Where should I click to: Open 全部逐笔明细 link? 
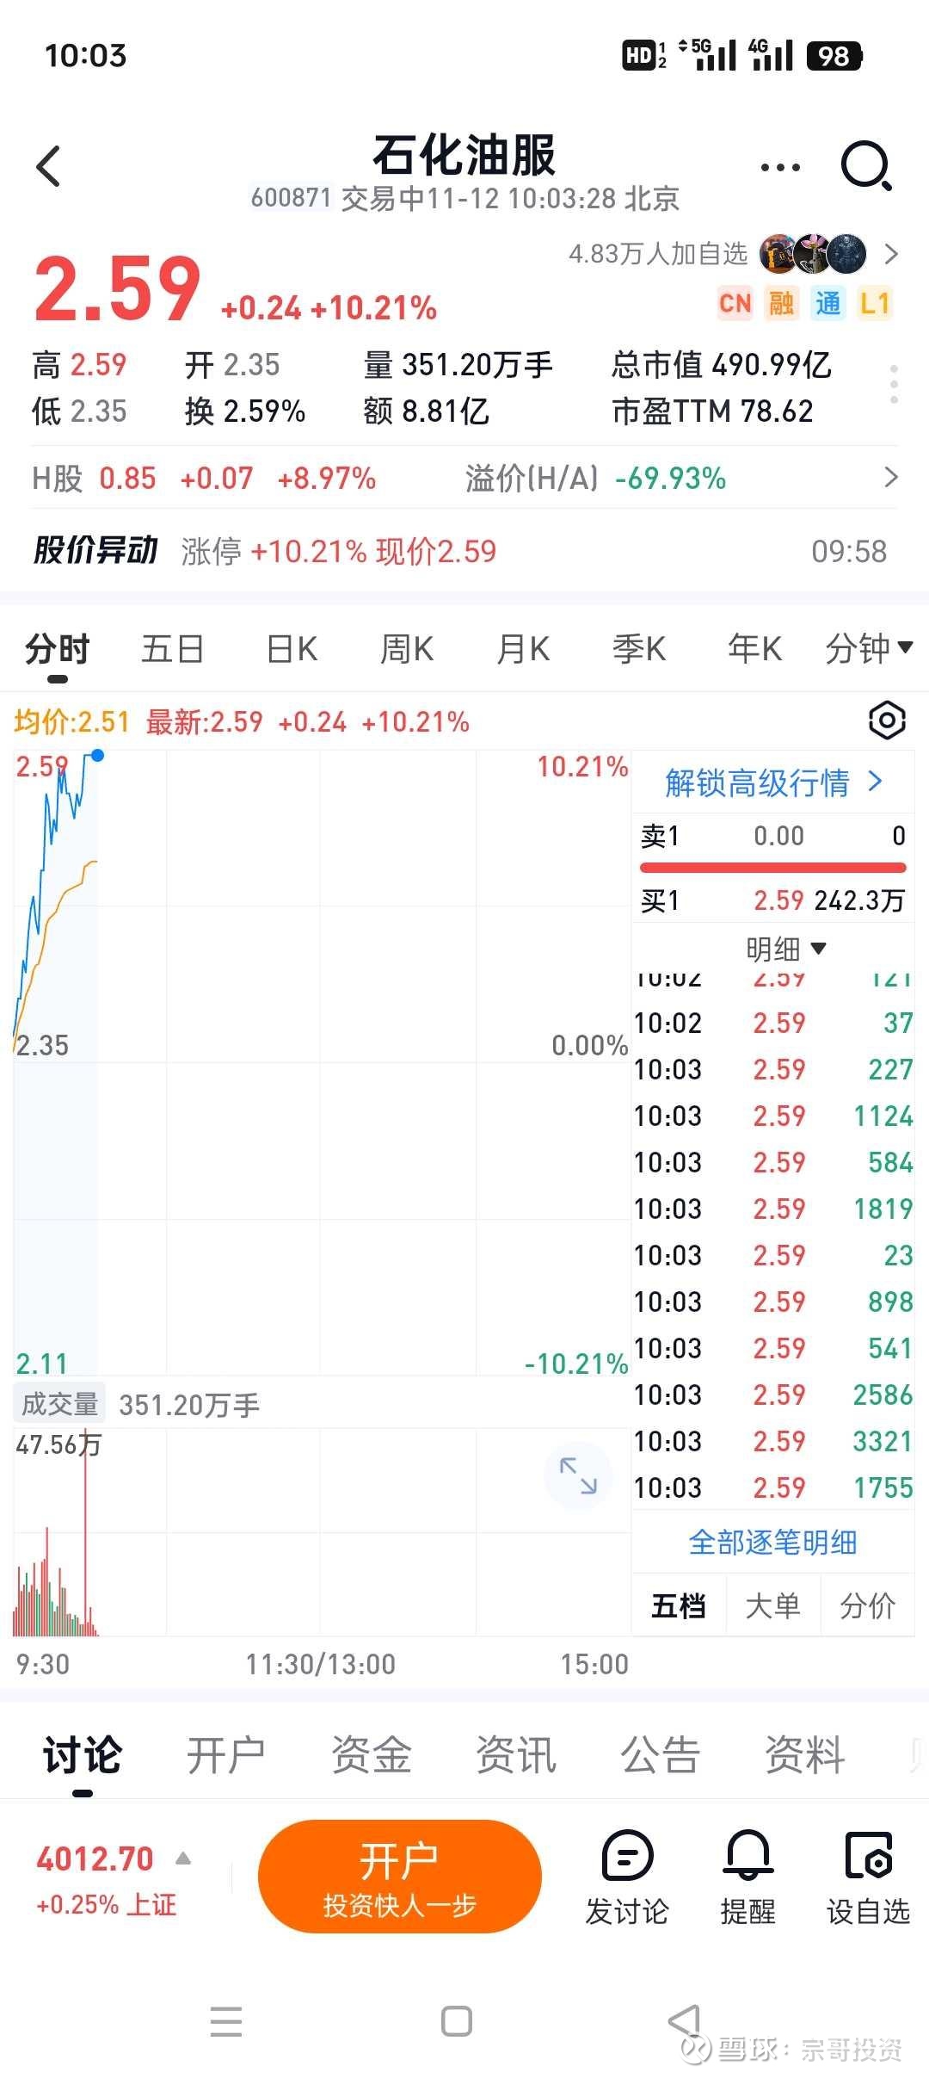click(x=772, y=1543)
